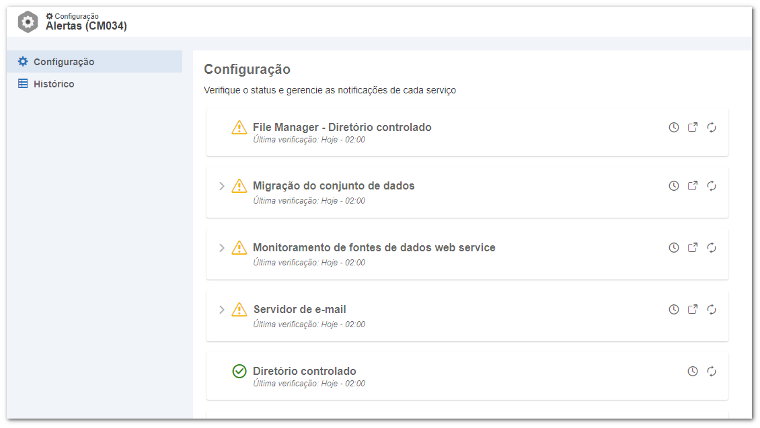Open schedule clock for Monitoramento de fontes

click(674, 248)
